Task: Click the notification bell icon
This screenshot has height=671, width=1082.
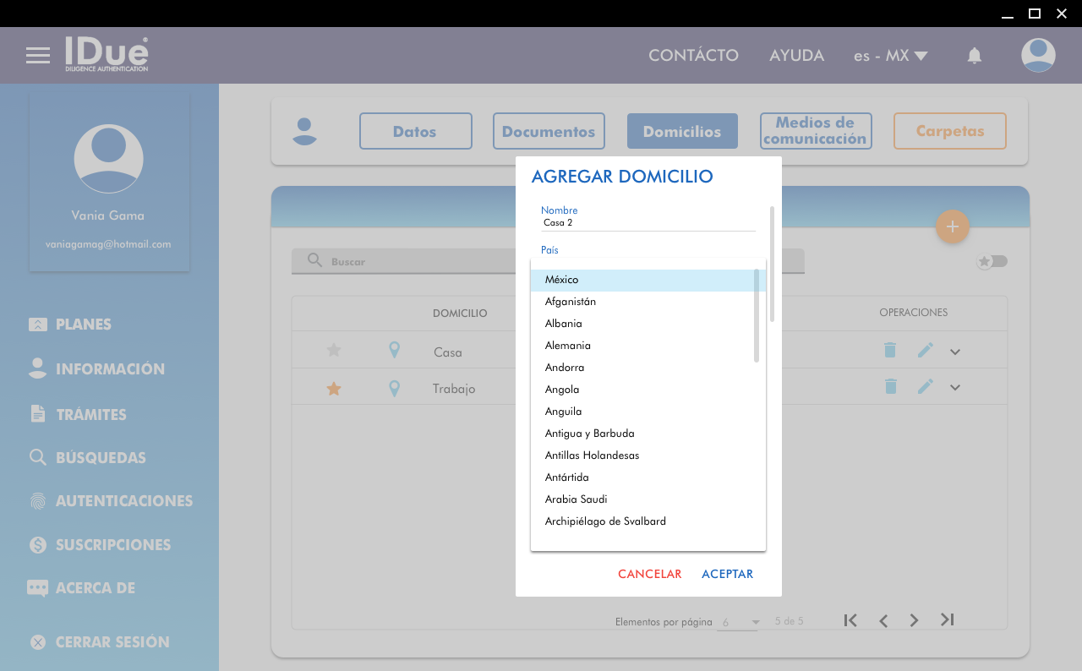Action: [x=974, y=56]
